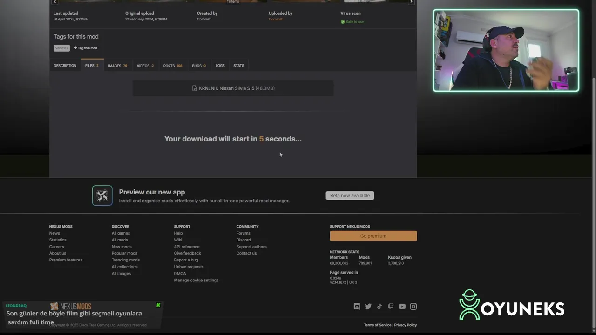Click Tag this mod button
This screenshot has width=596, height=335.
[x=86, y=48]
